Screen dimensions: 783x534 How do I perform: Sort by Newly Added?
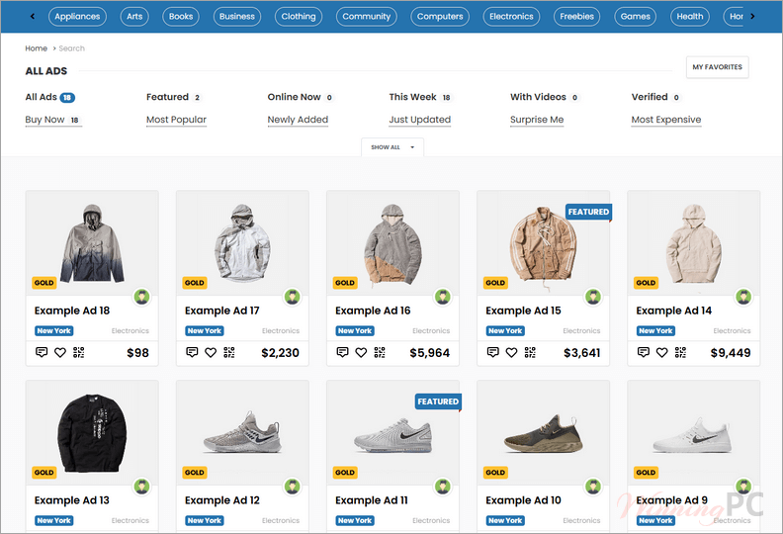tap(298, 120)
